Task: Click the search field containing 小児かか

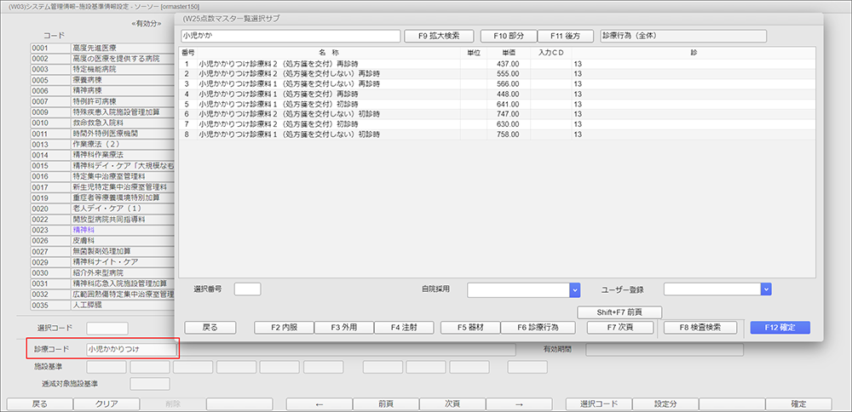Action: (291, 36)
